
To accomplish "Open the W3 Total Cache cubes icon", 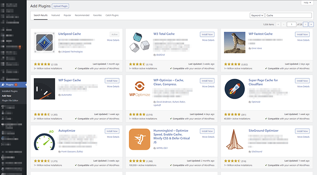I will point(140,42).
